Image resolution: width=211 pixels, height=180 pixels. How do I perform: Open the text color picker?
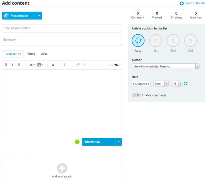click(x=32, y=65)
